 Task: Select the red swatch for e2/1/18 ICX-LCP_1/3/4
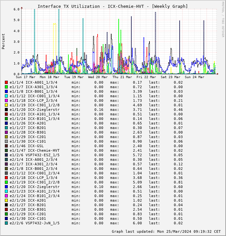6,178
